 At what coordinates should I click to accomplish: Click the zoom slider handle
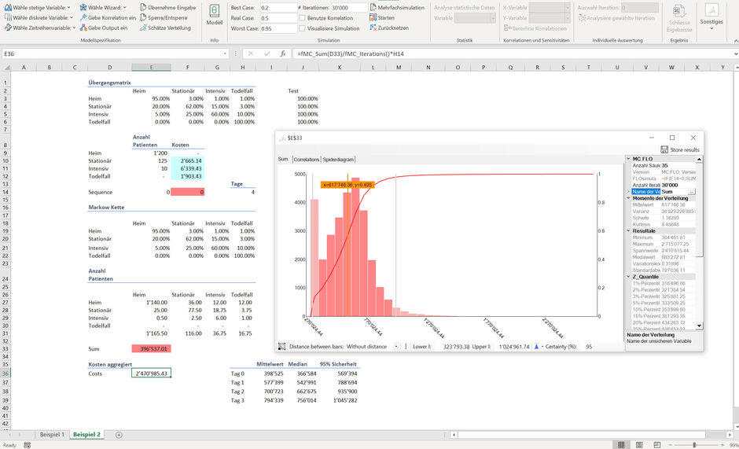694,445
